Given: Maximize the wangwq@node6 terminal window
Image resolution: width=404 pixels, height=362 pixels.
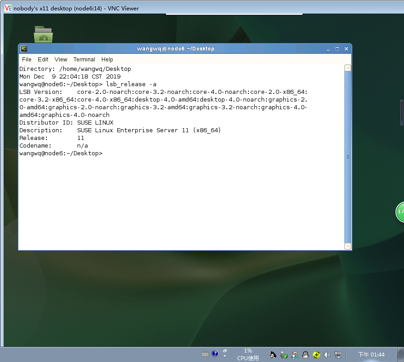Looking at the screenshot, I should (337, 49).
